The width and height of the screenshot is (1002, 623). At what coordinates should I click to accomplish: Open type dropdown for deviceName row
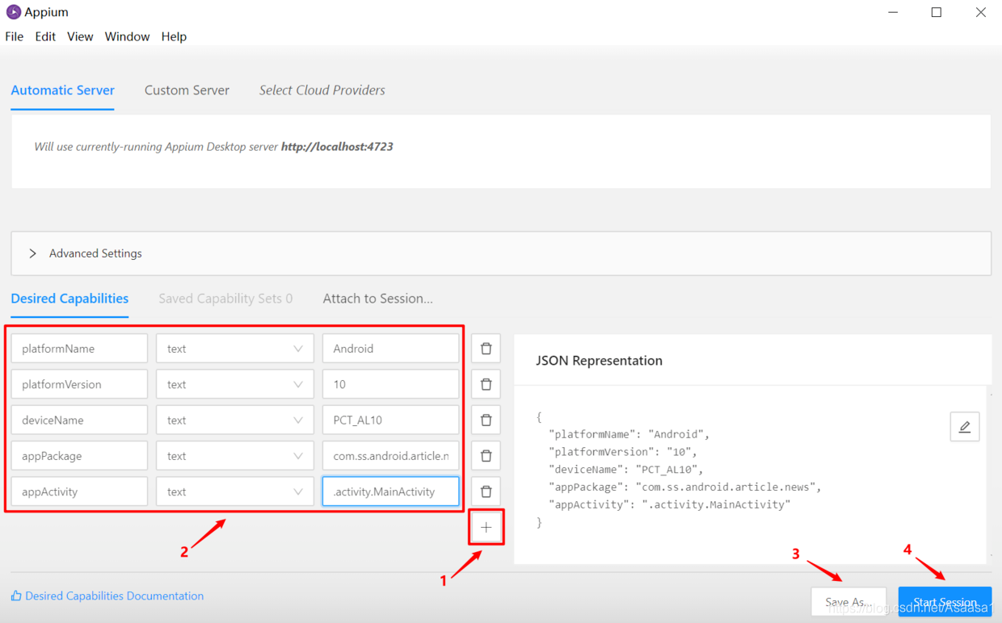234,420
